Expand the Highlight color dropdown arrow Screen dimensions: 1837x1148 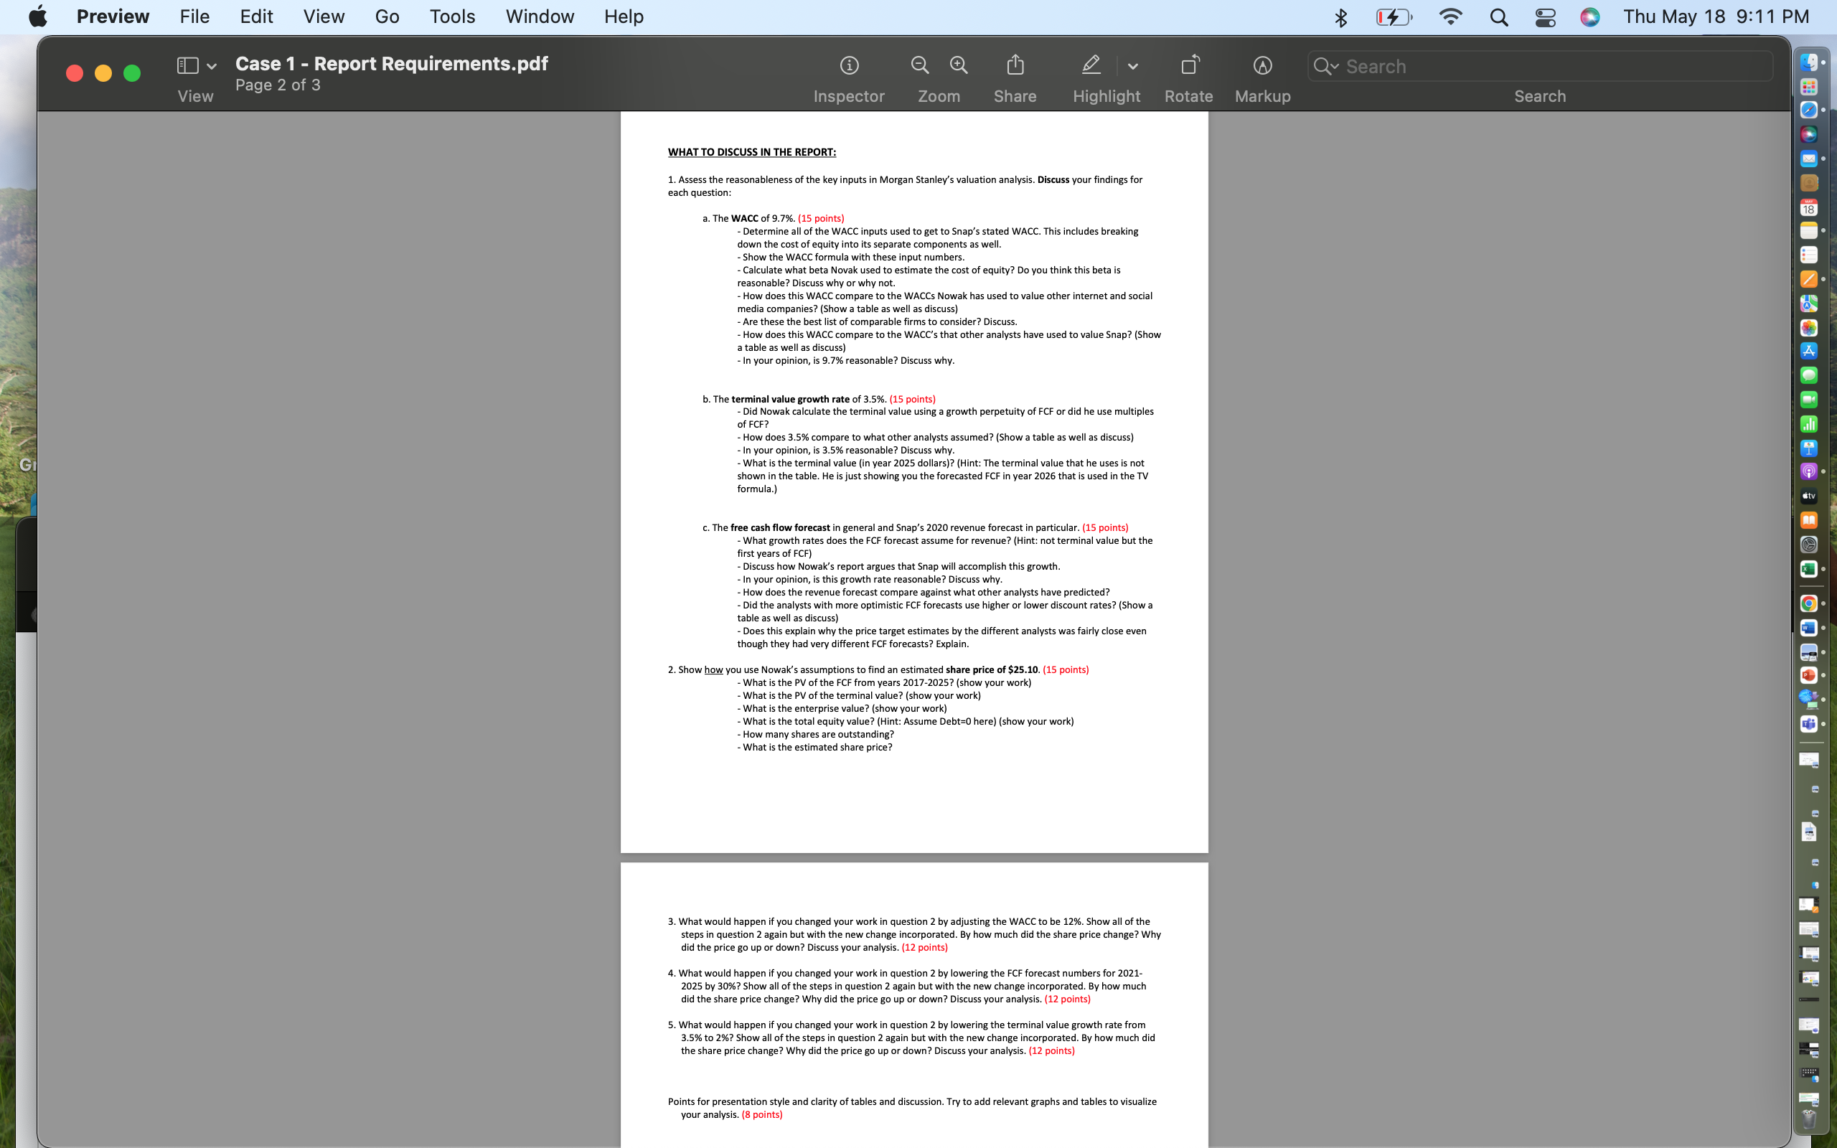[1132, 67]
